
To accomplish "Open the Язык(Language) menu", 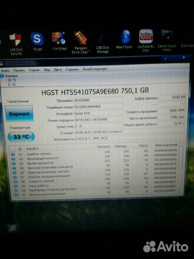I will pos(95,69).
